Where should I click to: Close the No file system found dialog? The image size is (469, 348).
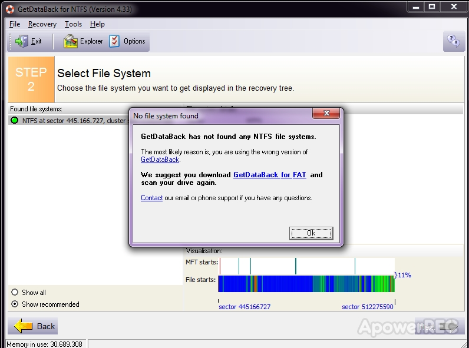pyautogui.click(x=326, y=113)
